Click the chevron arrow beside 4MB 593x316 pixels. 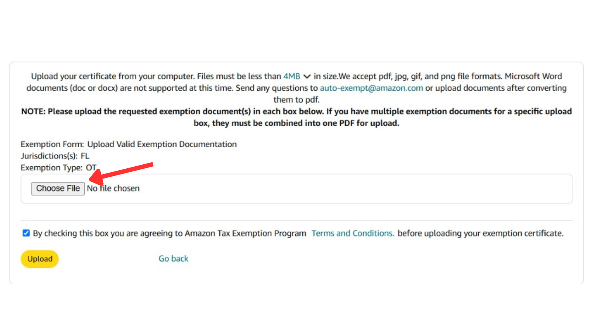click(307, 76)
